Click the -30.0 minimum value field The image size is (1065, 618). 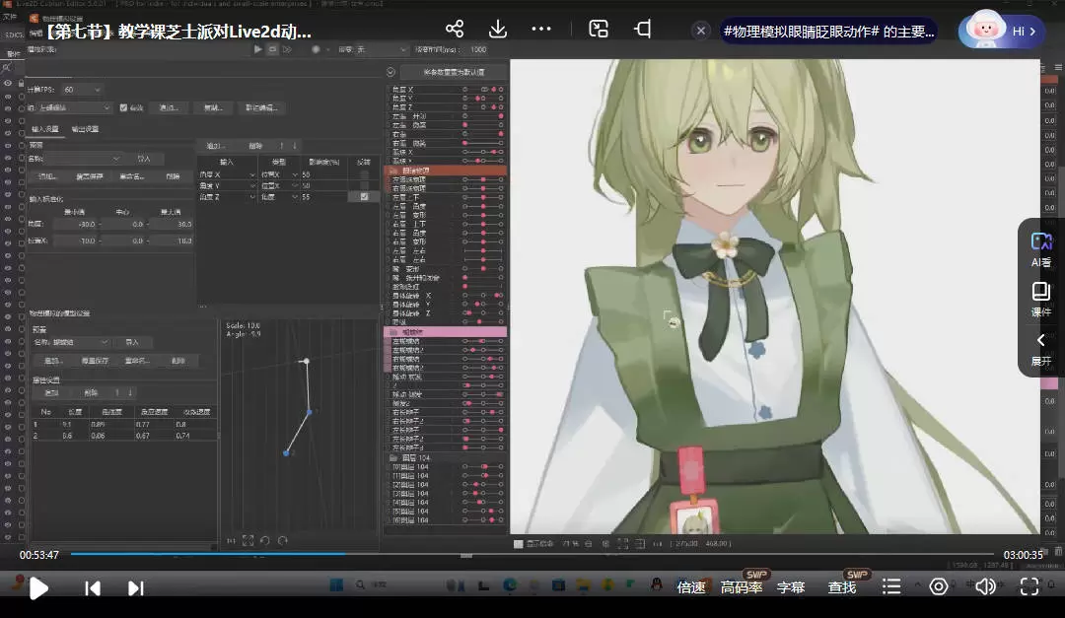click(76, 224)
